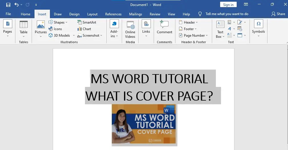Switch to the Mailings tab

tap(135, 14)
